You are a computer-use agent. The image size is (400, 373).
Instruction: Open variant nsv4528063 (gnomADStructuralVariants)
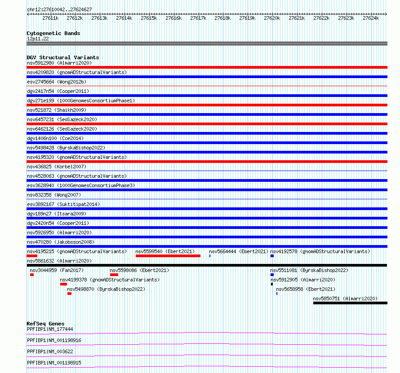(77, 176)
